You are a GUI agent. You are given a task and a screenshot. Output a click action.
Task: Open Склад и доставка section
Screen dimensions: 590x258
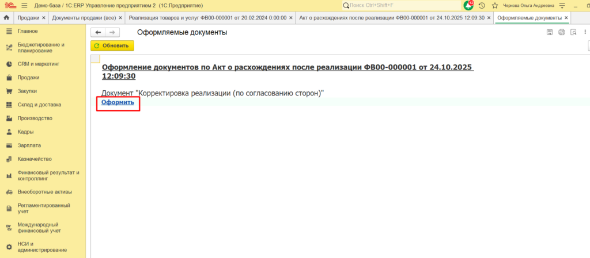[43, 105]
